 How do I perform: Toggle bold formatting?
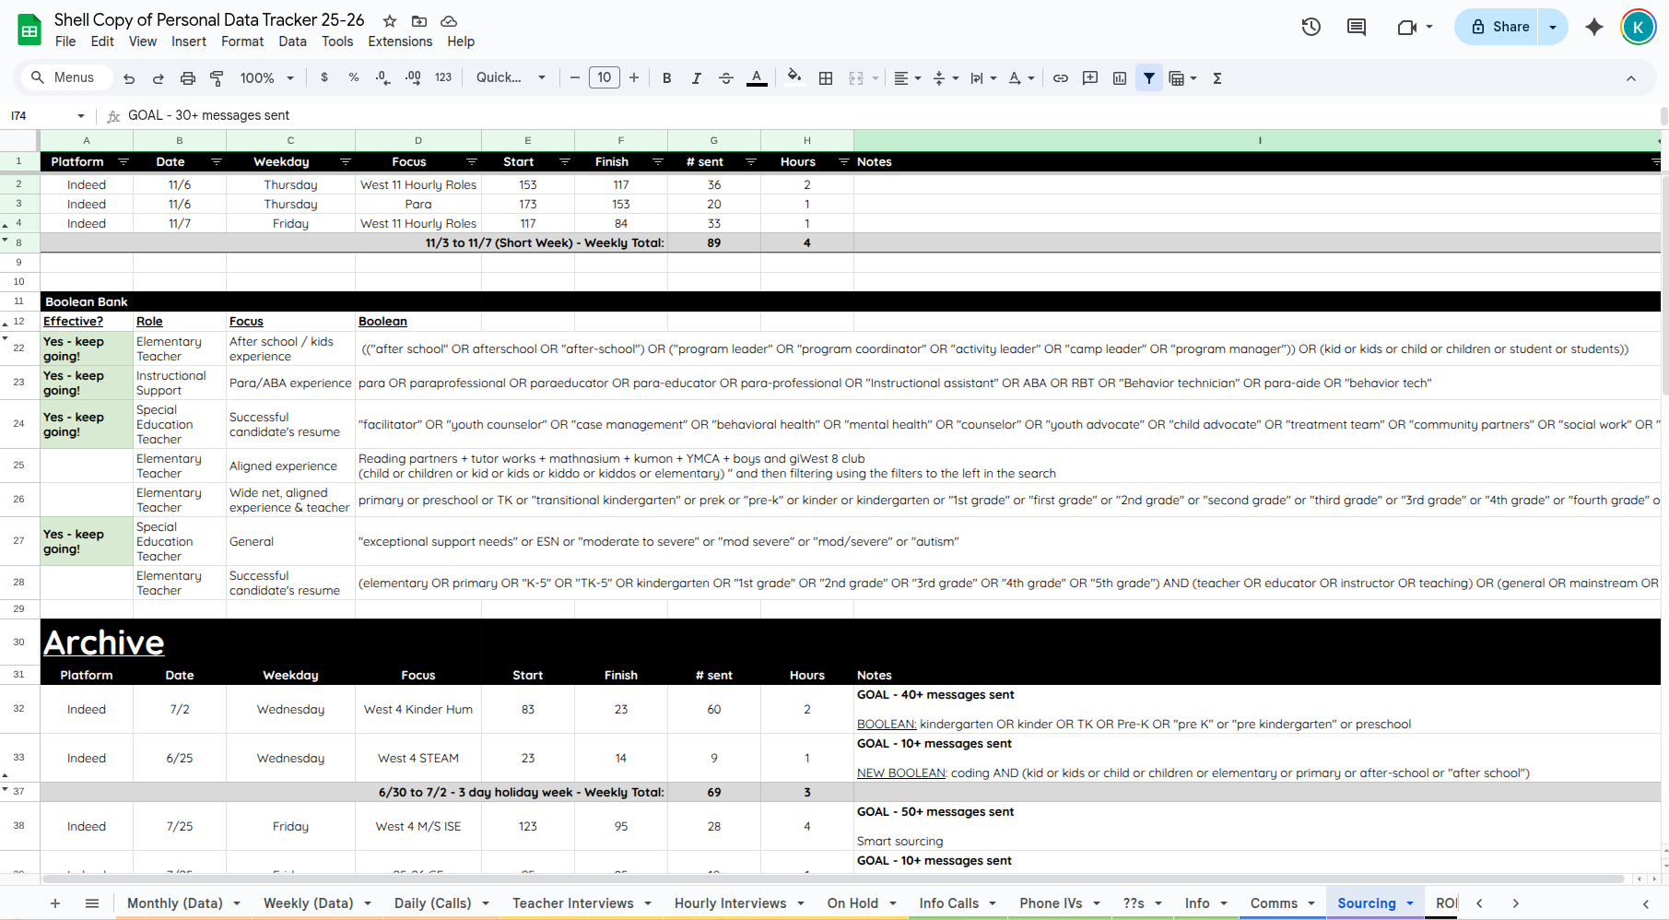(x=666, y=77)
